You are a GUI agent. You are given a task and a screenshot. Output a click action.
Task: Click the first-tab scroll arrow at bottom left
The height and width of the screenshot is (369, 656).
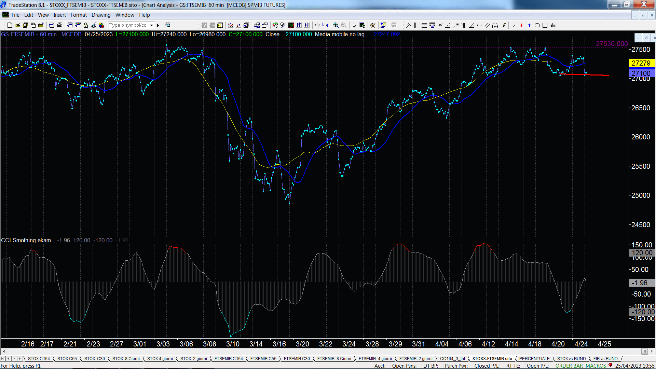coord(3,358)
